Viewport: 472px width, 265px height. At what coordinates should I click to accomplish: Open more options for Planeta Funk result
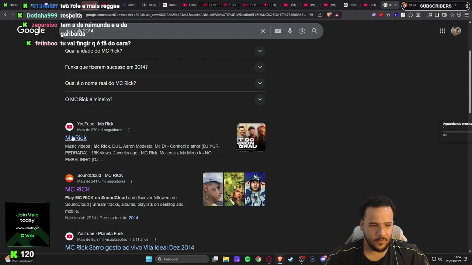155,240
